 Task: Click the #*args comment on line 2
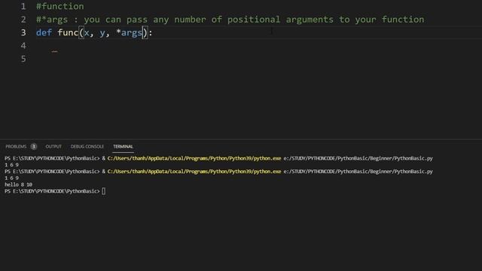click(x=230, y=20)
